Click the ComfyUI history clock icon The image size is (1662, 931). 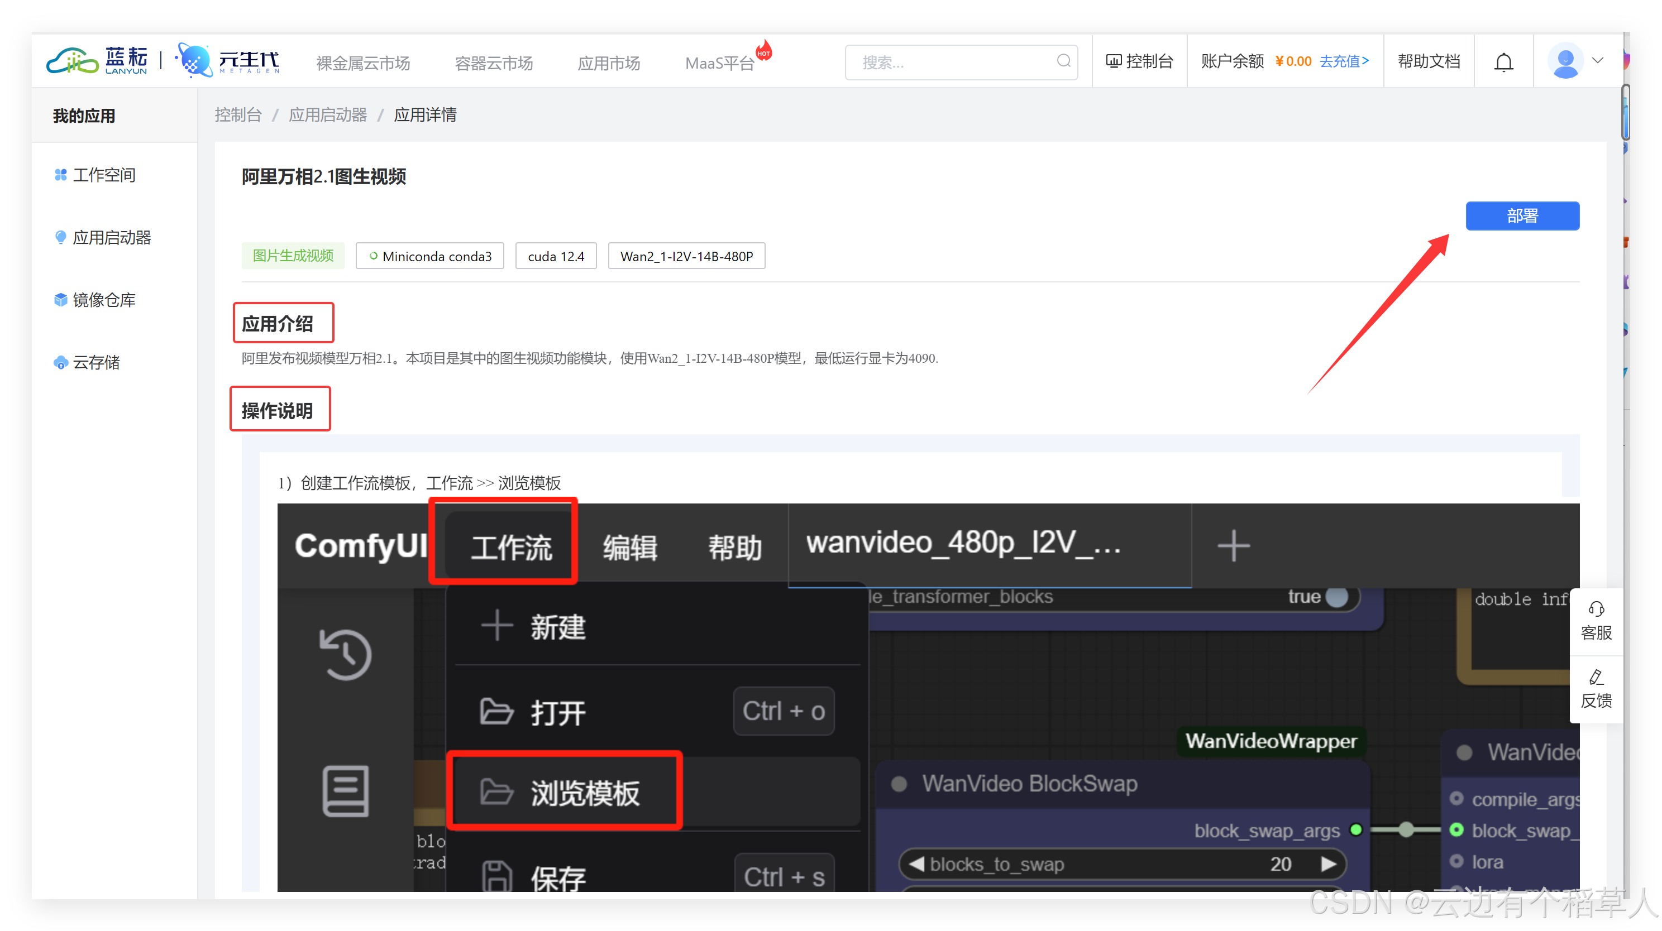[x=346, y=654]
